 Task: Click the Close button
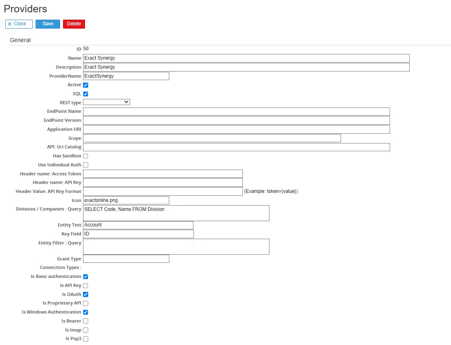(x=19, y=24)
